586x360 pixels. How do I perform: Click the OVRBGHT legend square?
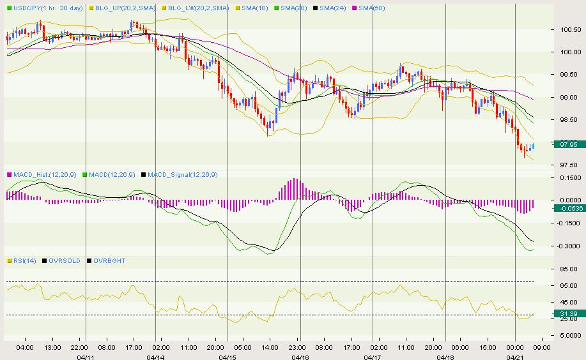(89, 260)
